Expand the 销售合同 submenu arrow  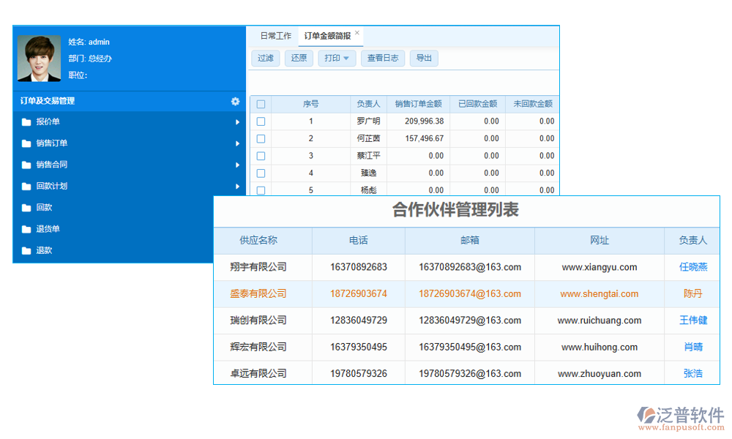(x=237, y=165)
